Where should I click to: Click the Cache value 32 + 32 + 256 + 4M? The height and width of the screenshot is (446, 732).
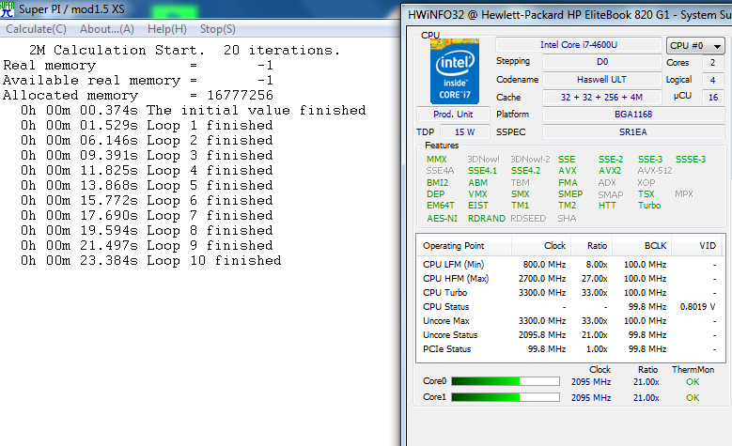(602, 97)
